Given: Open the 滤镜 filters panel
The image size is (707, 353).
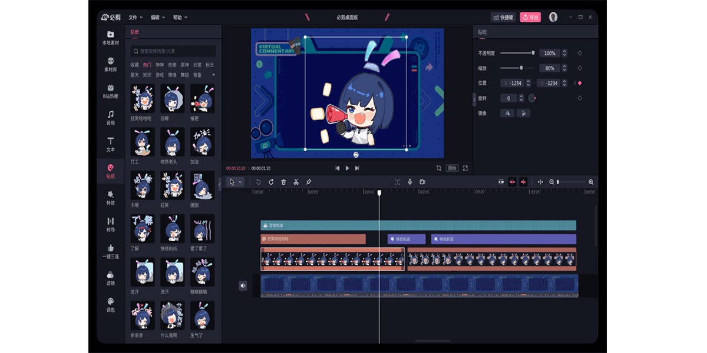Looking at the screenshot, I should click(111, 279).
